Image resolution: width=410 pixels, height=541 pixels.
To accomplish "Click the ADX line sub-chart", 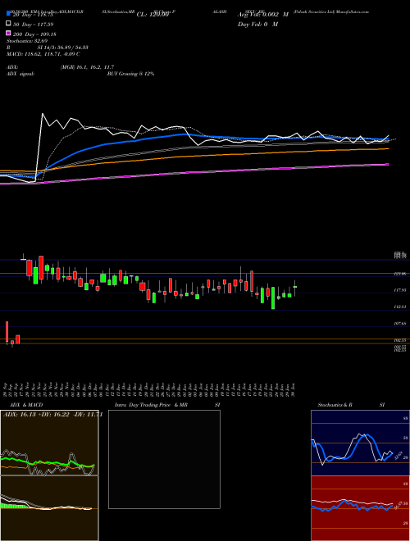I will pos(49,443).
